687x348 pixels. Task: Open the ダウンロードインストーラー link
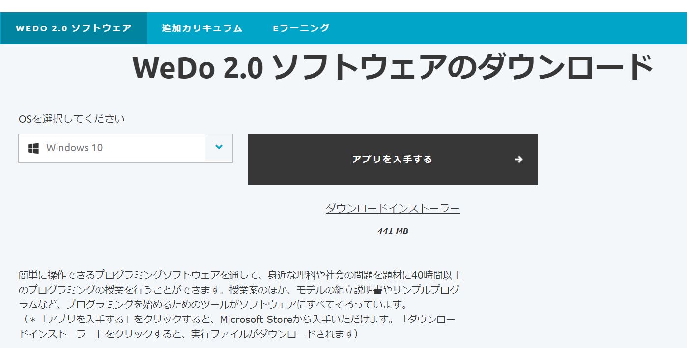(393, 208)
